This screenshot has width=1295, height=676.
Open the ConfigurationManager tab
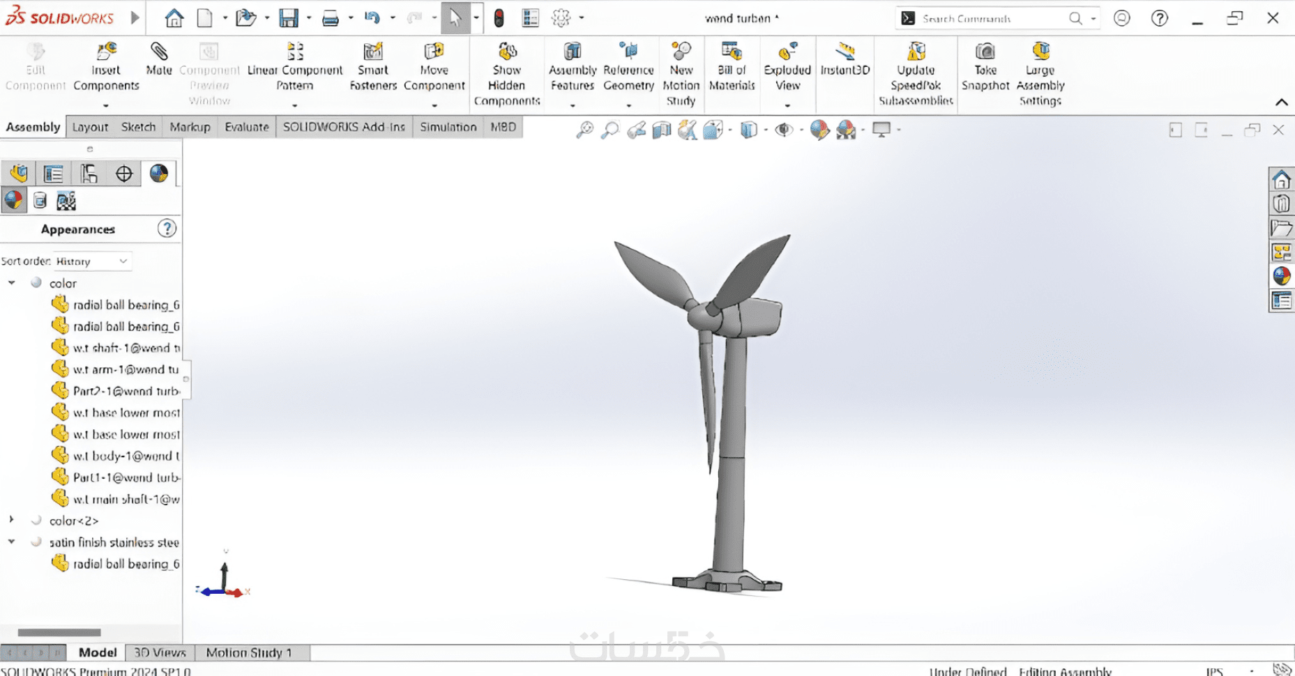pyautogui.click(x=89, y=174)
